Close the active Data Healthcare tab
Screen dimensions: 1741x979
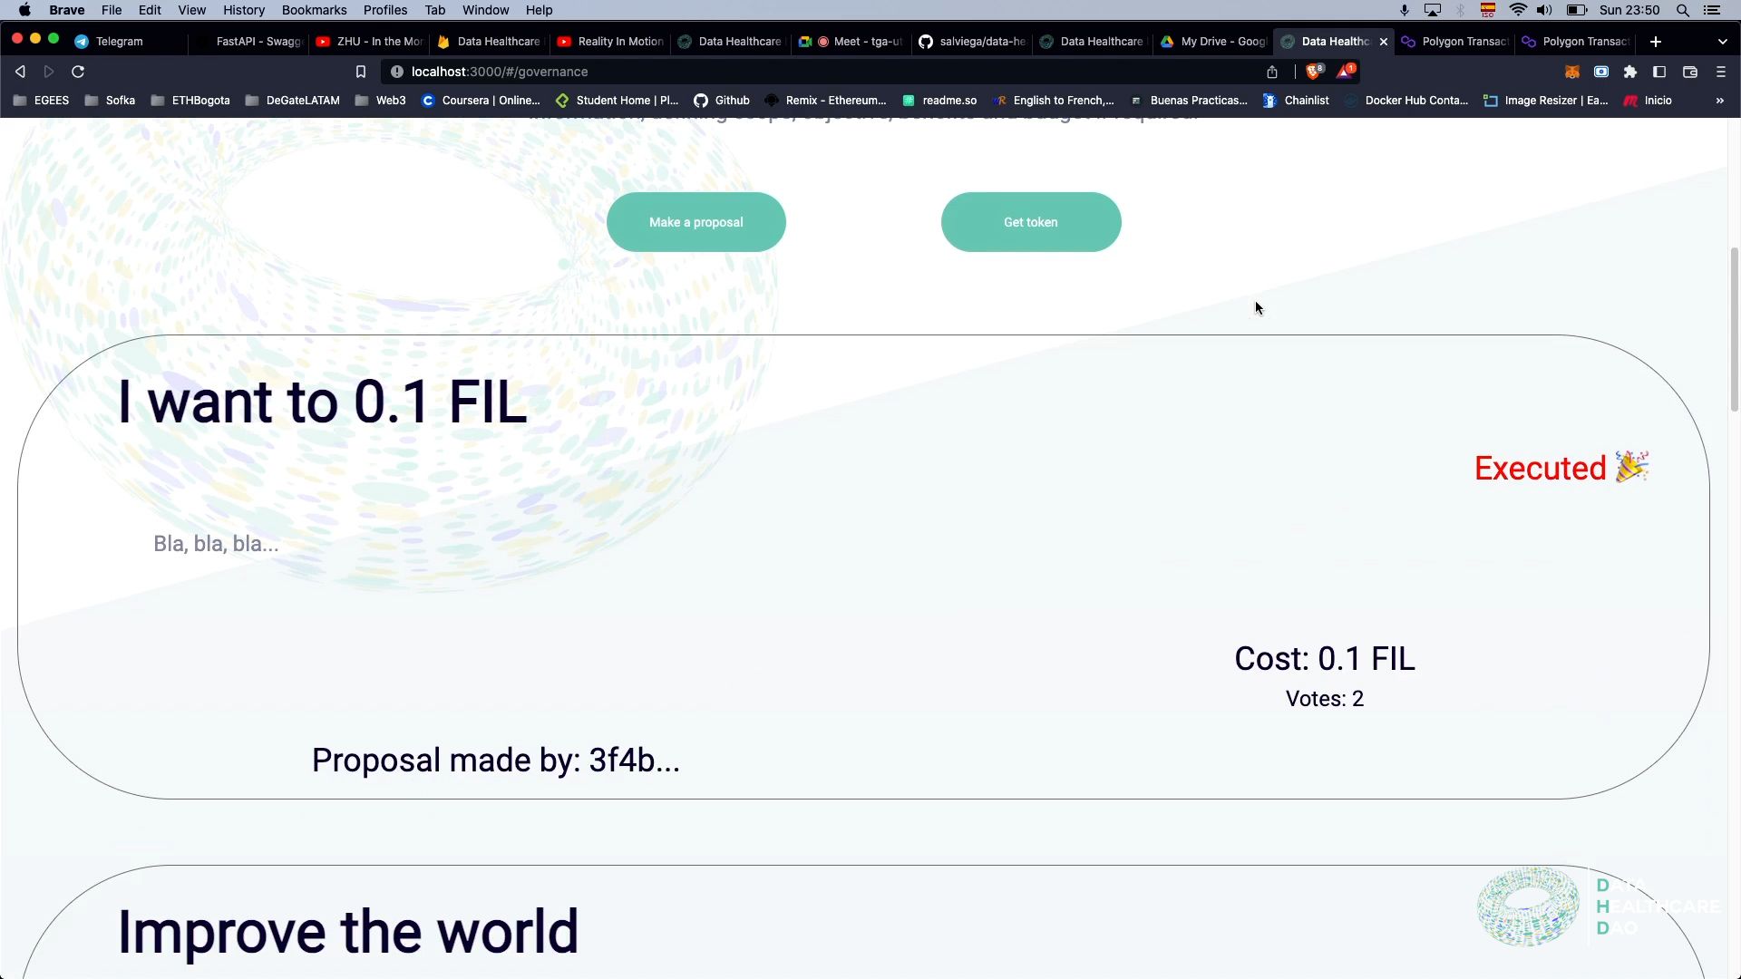1384,42
